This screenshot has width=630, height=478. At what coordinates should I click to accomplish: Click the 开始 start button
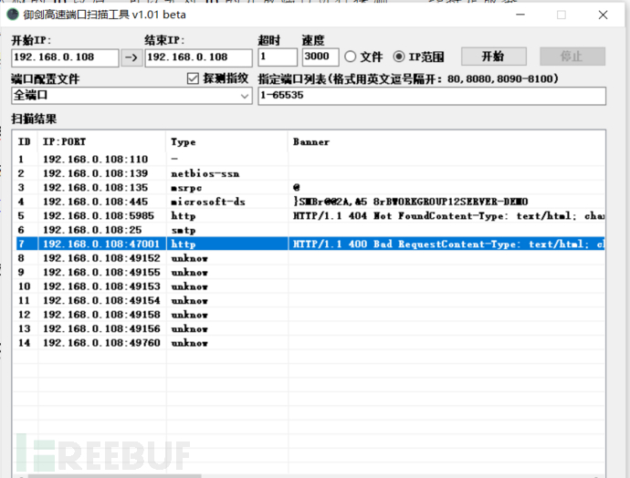(494, 57)
